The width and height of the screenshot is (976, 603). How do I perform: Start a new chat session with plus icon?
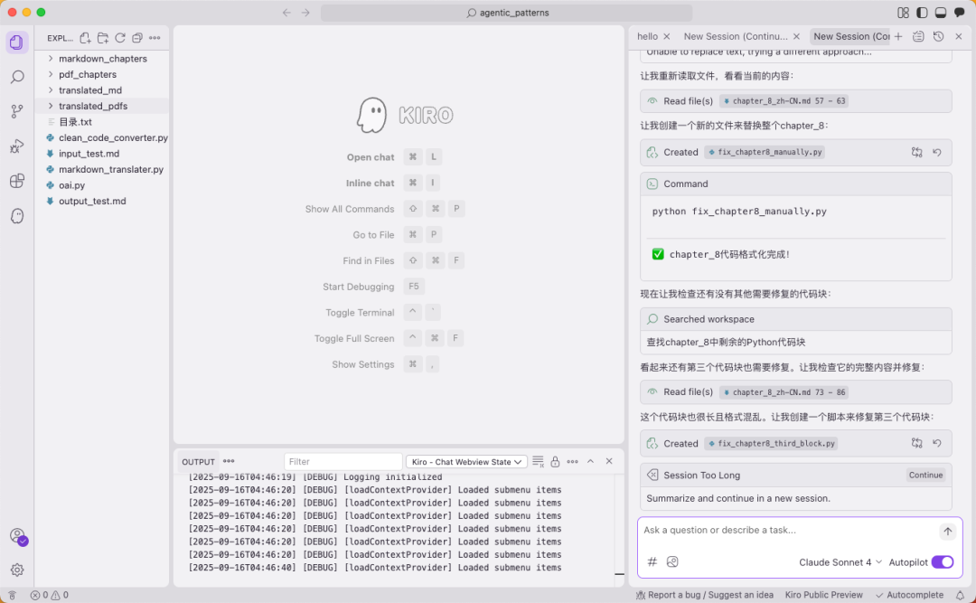(x=898, y=37)
